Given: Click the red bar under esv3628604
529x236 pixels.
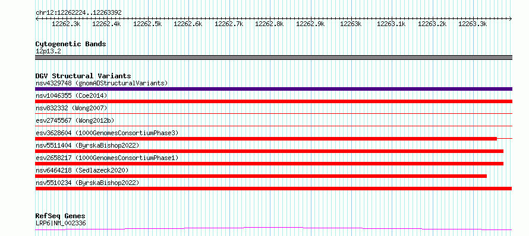Looking at the screenshot, I should click(266, 139).
